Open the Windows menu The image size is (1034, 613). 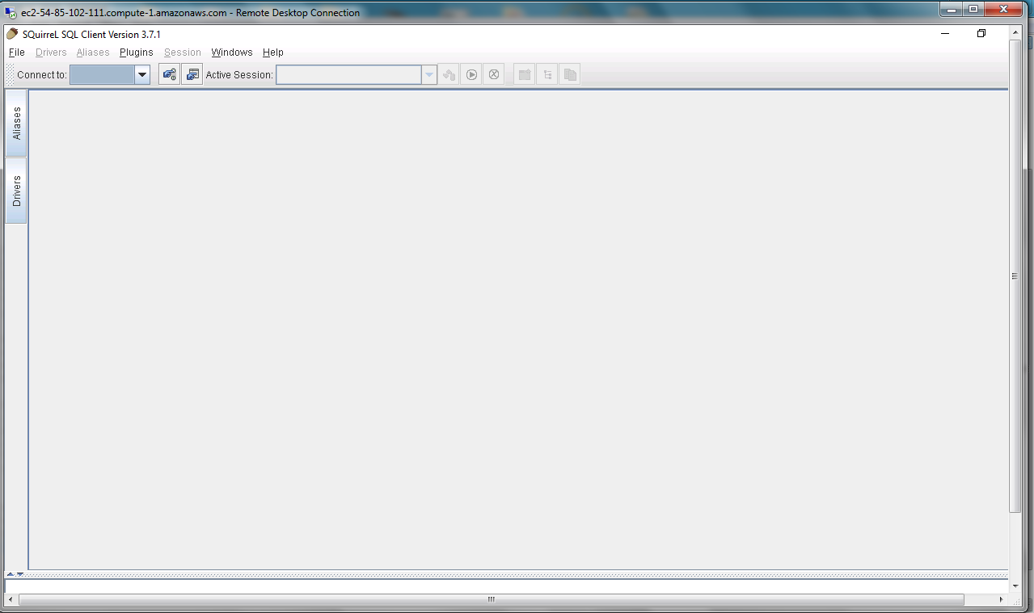[x=232, y=52]
